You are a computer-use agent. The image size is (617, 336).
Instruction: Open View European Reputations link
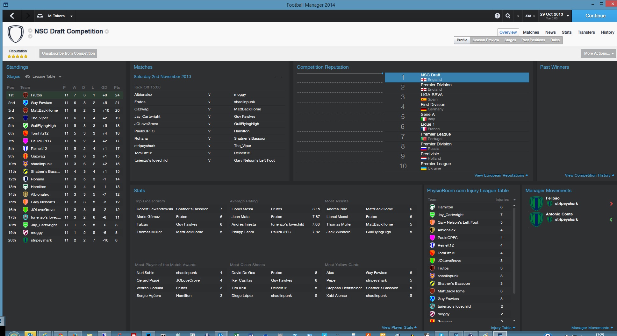tap(501, 175)
